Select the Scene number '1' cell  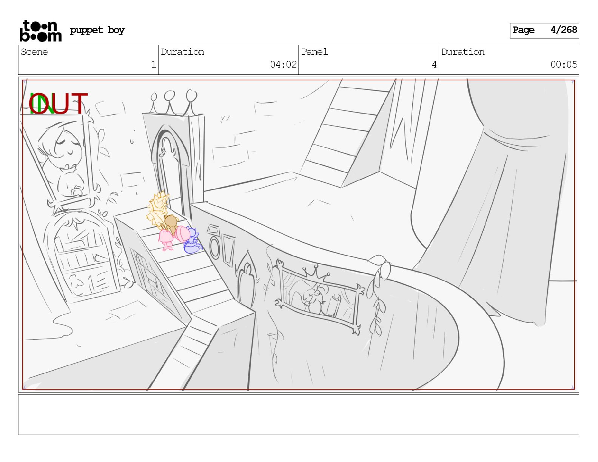(x=88, y=60)
